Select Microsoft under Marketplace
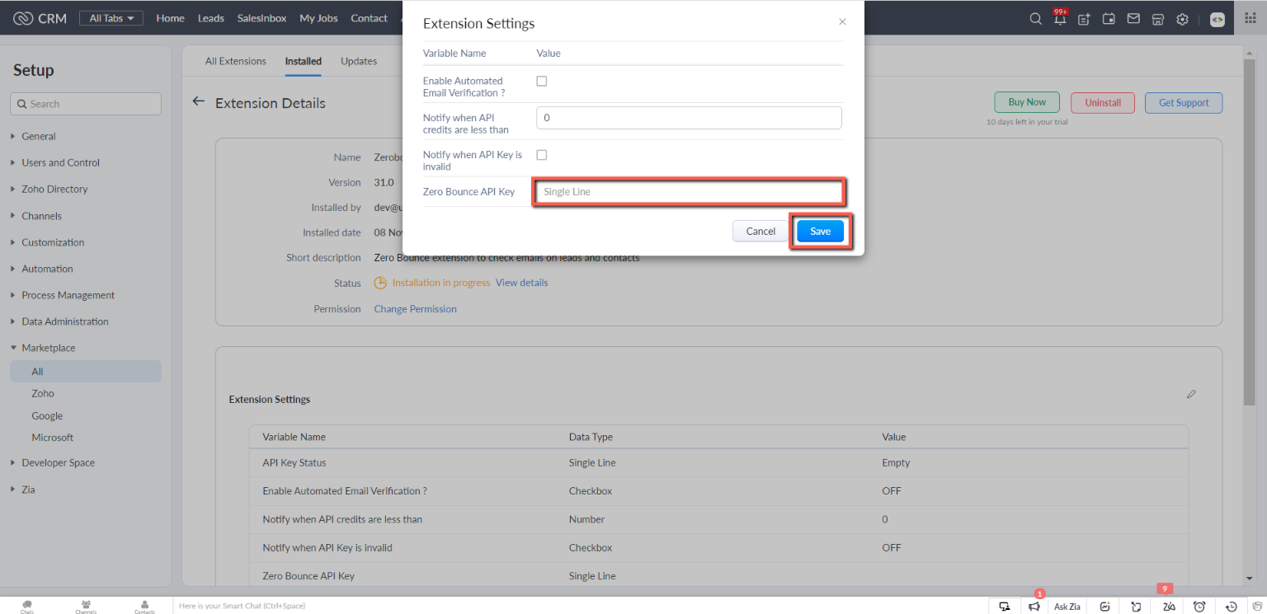Viewport: 1267px width, 614px height. click(x=53, y=438)
